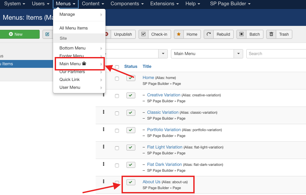Open the Main Menu filter dropdown

pos(207,54)
